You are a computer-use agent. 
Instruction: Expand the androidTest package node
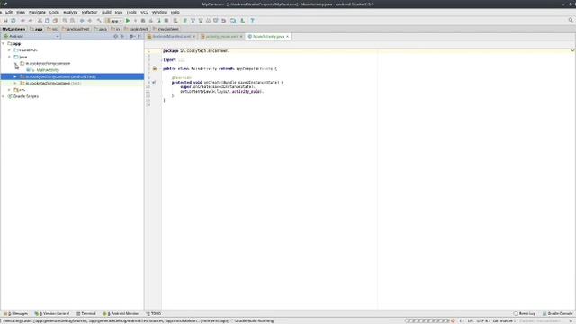click(15, 76)
